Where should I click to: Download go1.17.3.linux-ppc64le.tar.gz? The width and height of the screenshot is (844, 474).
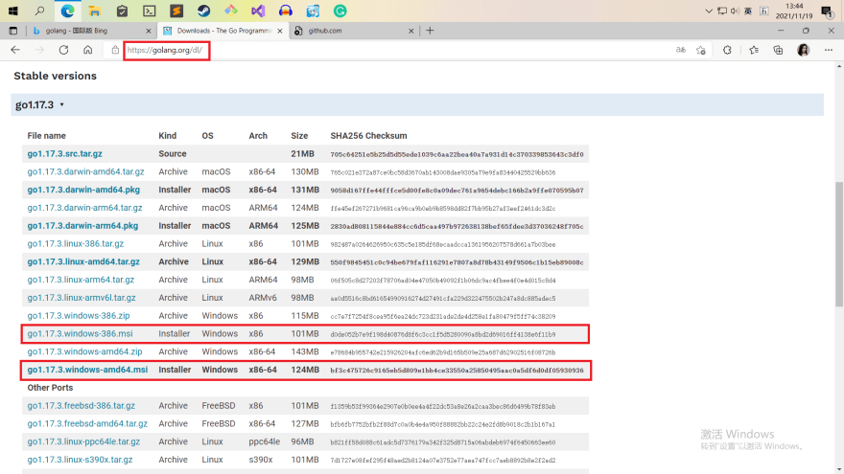(x=83, y=441)
